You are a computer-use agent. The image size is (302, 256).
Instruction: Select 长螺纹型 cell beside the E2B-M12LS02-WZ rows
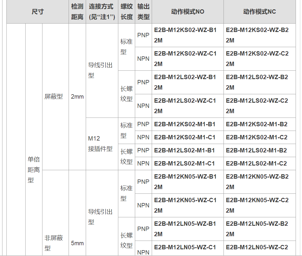[x=126, y=94]
